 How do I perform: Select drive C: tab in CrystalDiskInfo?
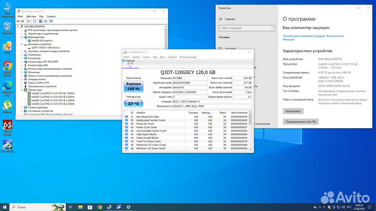pos(130,64)
